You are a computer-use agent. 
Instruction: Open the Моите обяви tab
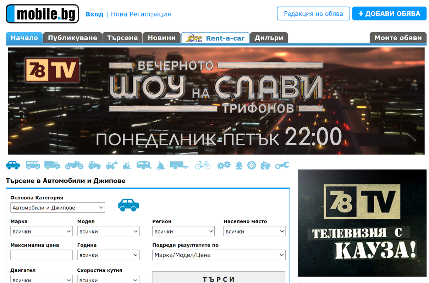point(398,38)
